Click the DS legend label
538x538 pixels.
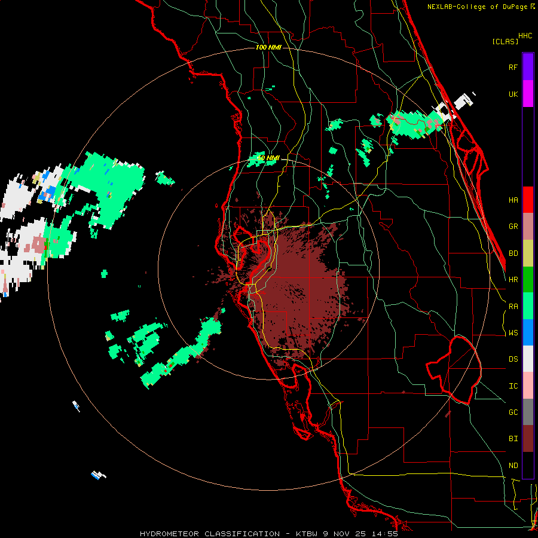click(513, 359)
